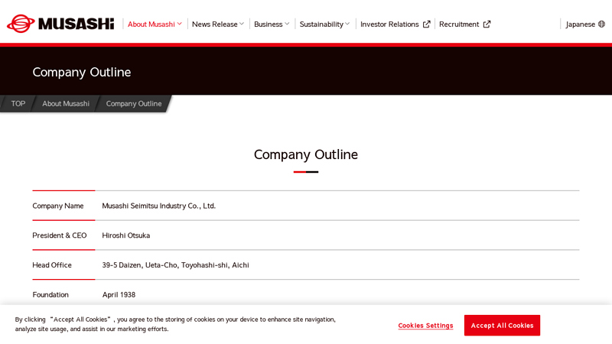This screenshot has height=344, width=612.
Task: Click the external link icon beside Investor Relations
Action: coord(427,24)
